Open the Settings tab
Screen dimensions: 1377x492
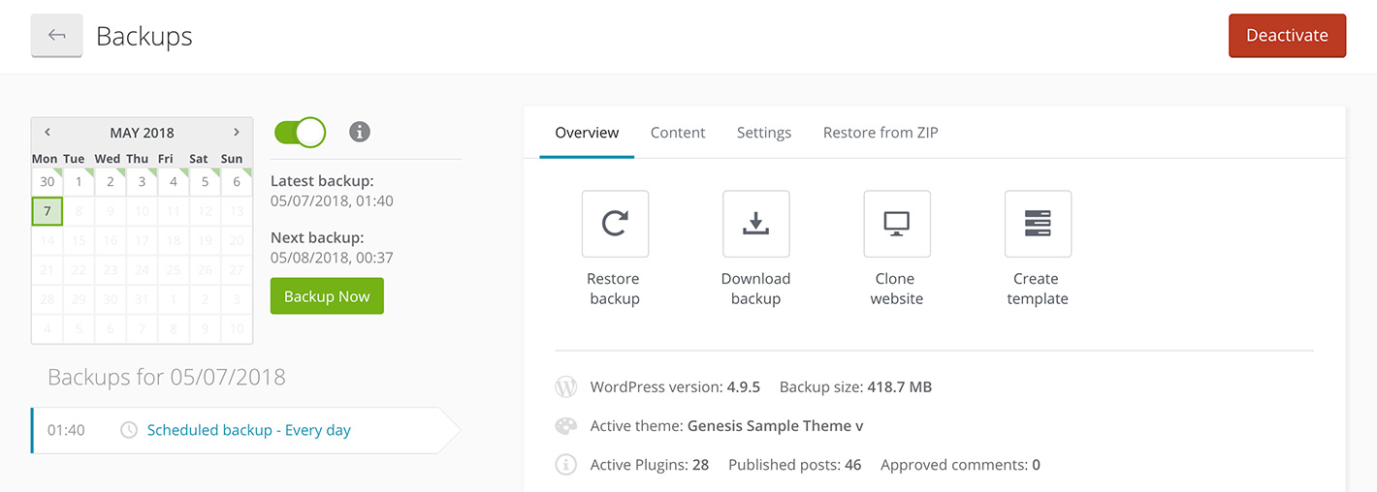click(x=763, y=133)
